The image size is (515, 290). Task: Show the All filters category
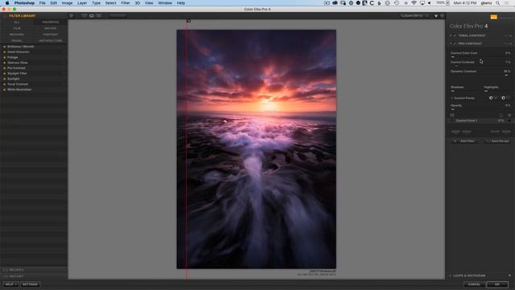(x=17, y=23)
